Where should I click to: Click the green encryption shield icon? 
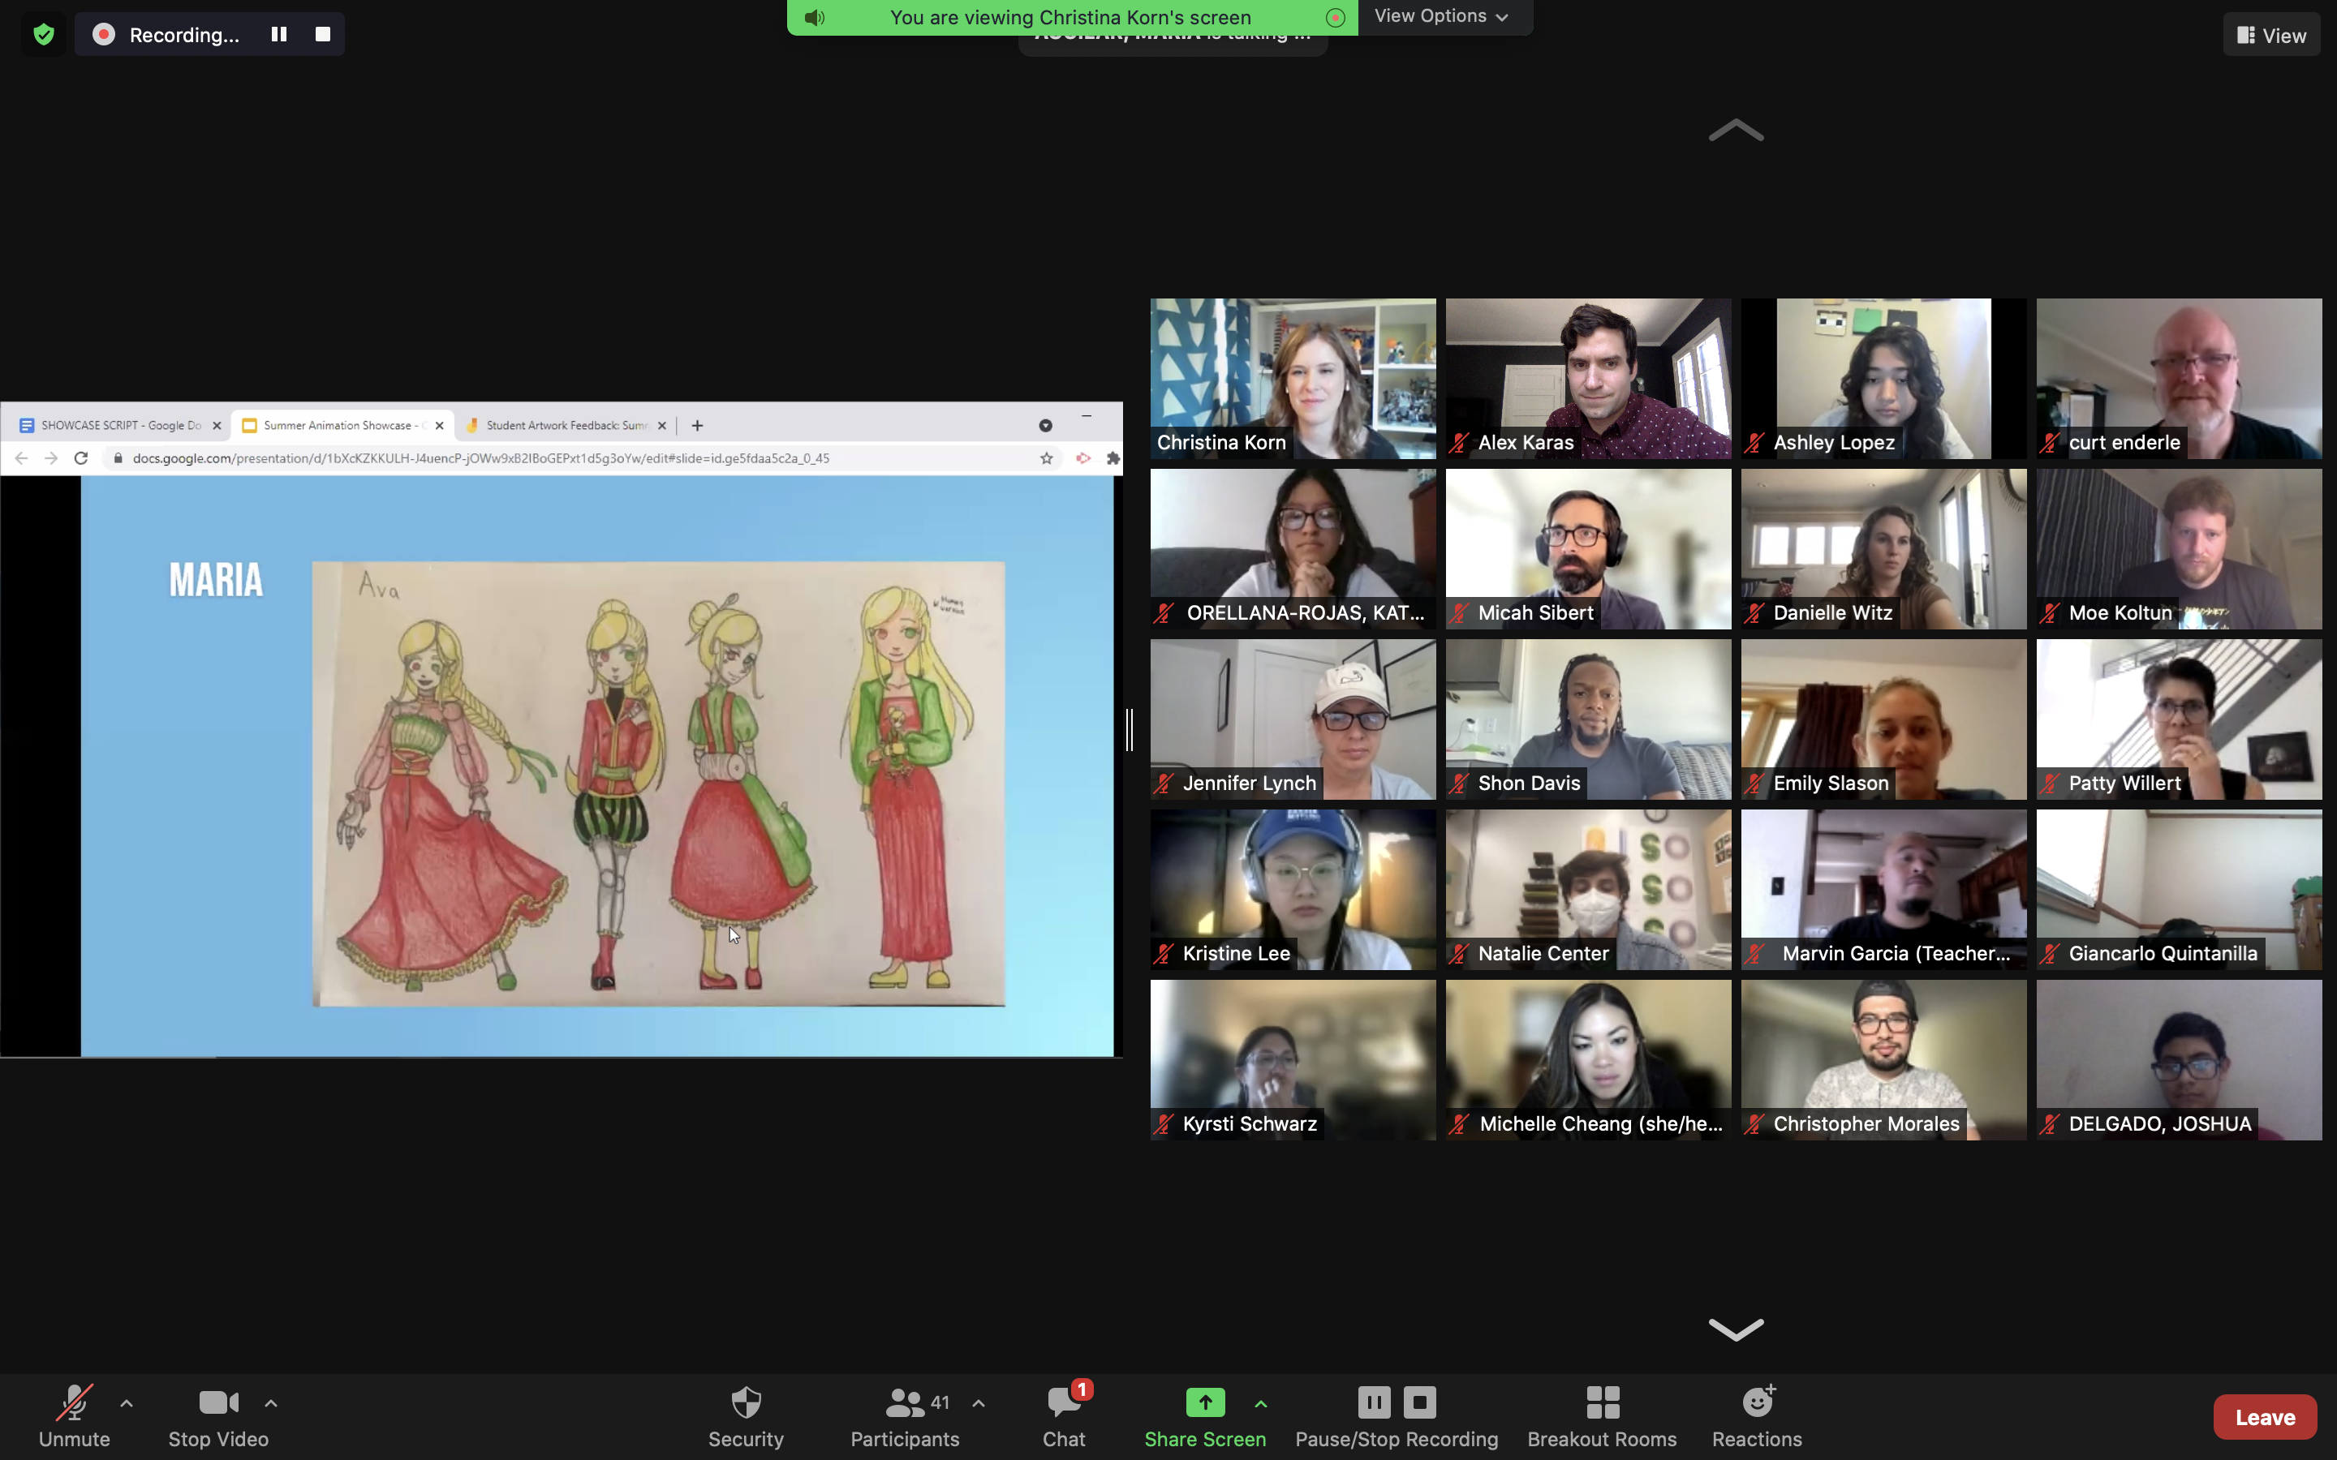pos(44,35)
